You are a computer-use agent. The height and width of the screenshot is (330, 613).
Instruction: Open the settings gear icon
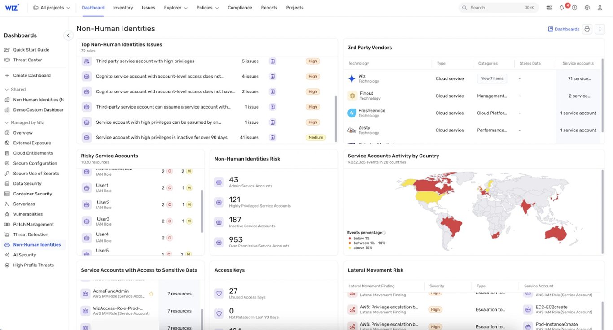point(587,7)
